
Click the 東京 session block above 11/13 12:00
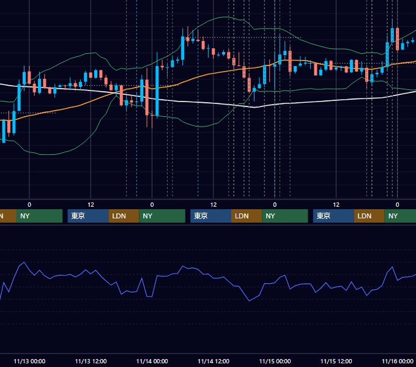click(x=88, y=216)
